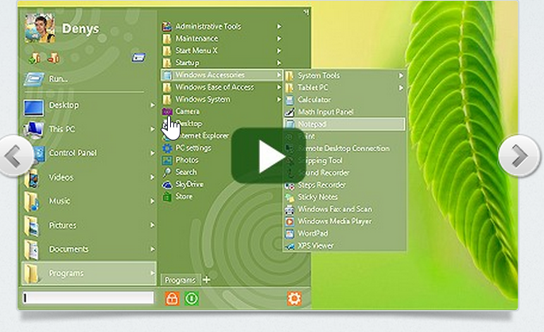Image resolution: width=544 pixels, height=332 pixels.
Task: Click Internet Explorer entry
Action: [x=222, y=136]
